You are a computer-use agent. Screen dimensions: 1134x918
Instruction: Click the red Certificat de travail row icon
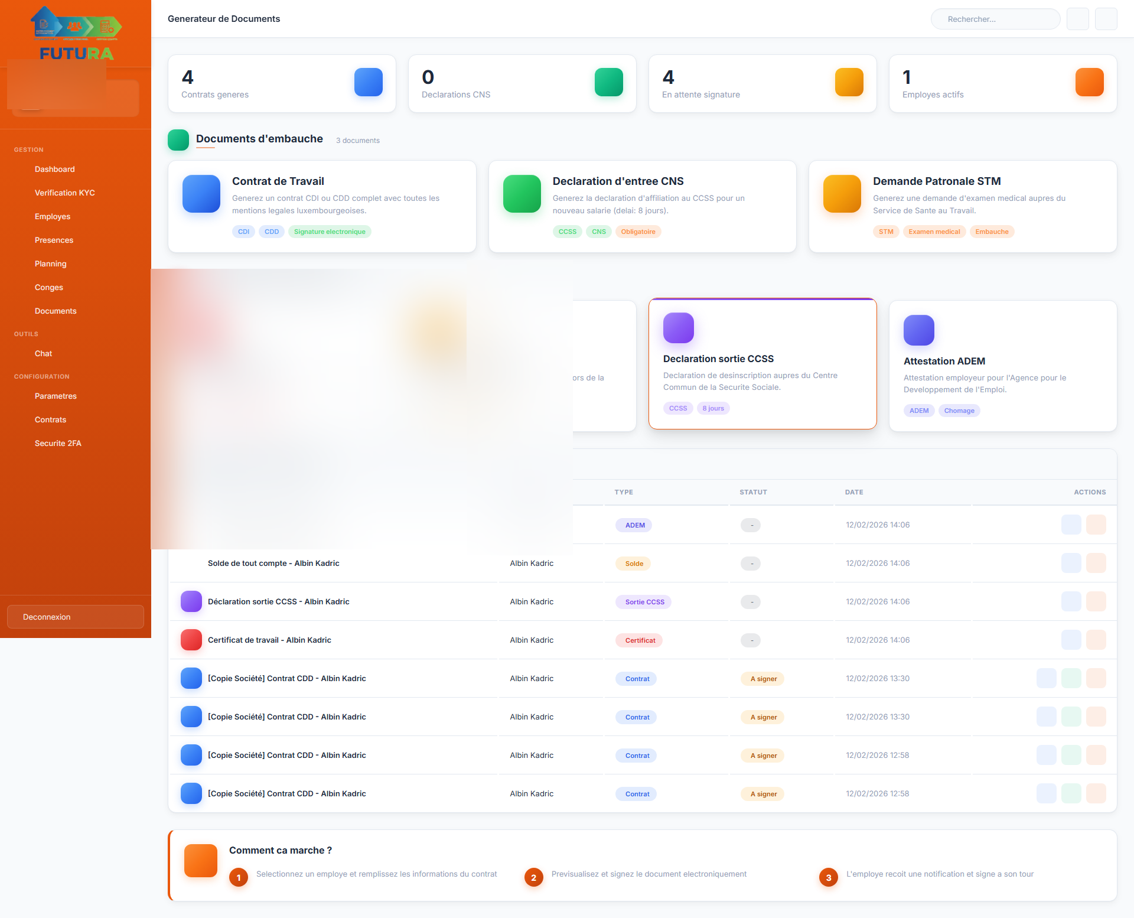tap(191, 640)
